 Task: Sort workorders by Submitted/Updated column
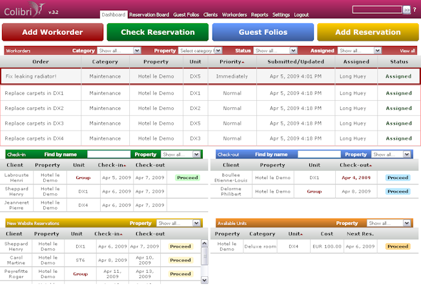[296, 61]
